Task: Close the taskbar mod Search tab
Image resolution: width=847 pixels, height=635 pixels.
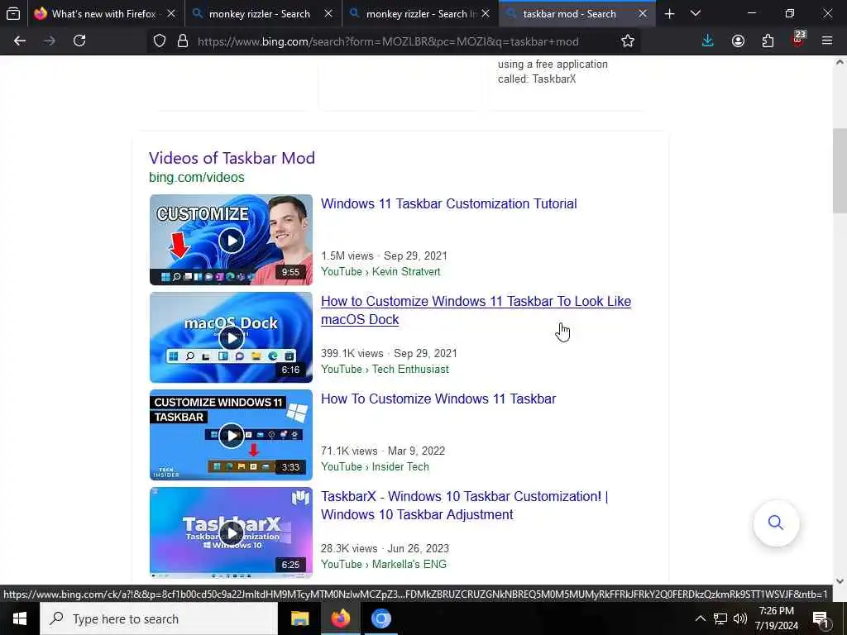Action: tap(642, 13)
